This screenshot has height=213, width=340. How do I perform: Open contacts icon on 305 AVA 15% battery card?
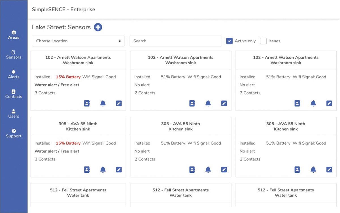87,170
